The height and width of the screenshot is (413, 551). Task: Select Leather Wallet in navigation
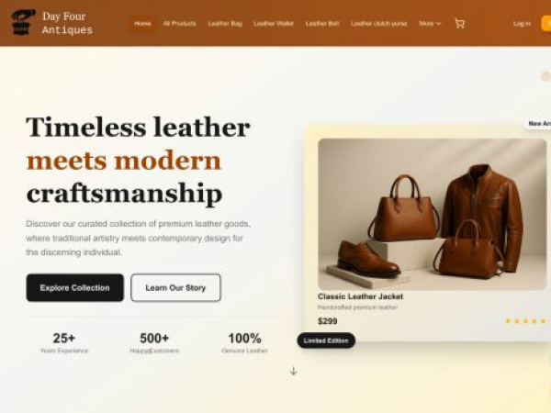point(274,24)
